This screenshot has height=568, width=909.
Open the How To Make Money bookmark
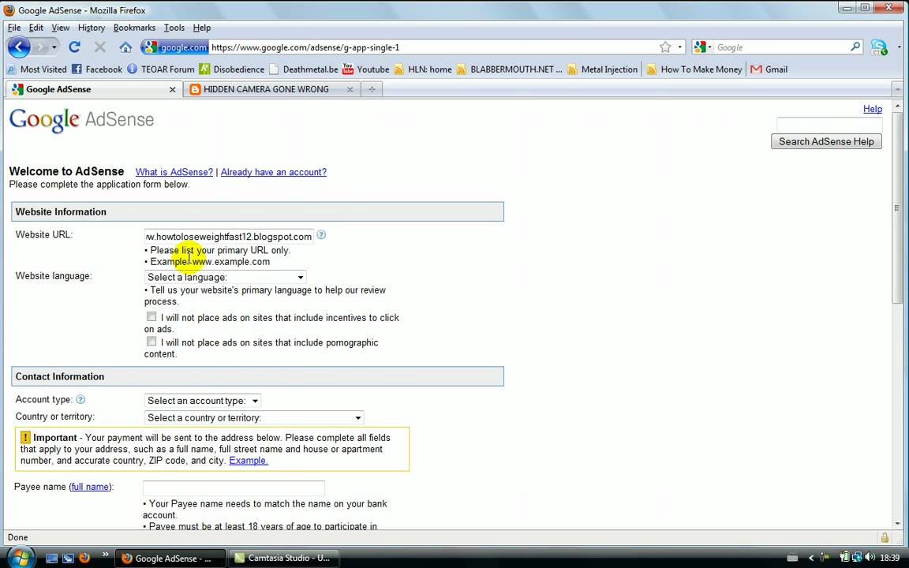(x=694, y=69)
